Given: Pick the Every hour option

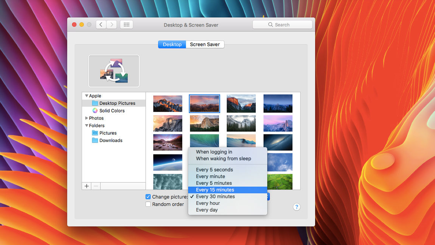Looking at the screenshot, I should coord(208,203).
